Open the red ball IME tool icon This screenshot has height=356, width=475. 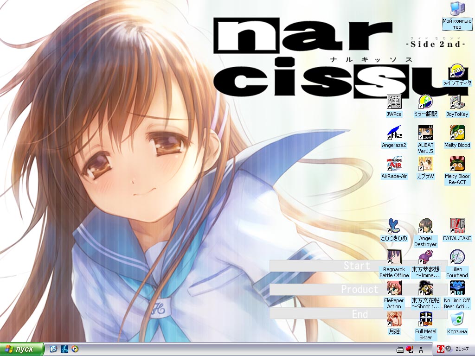[410, 350]
